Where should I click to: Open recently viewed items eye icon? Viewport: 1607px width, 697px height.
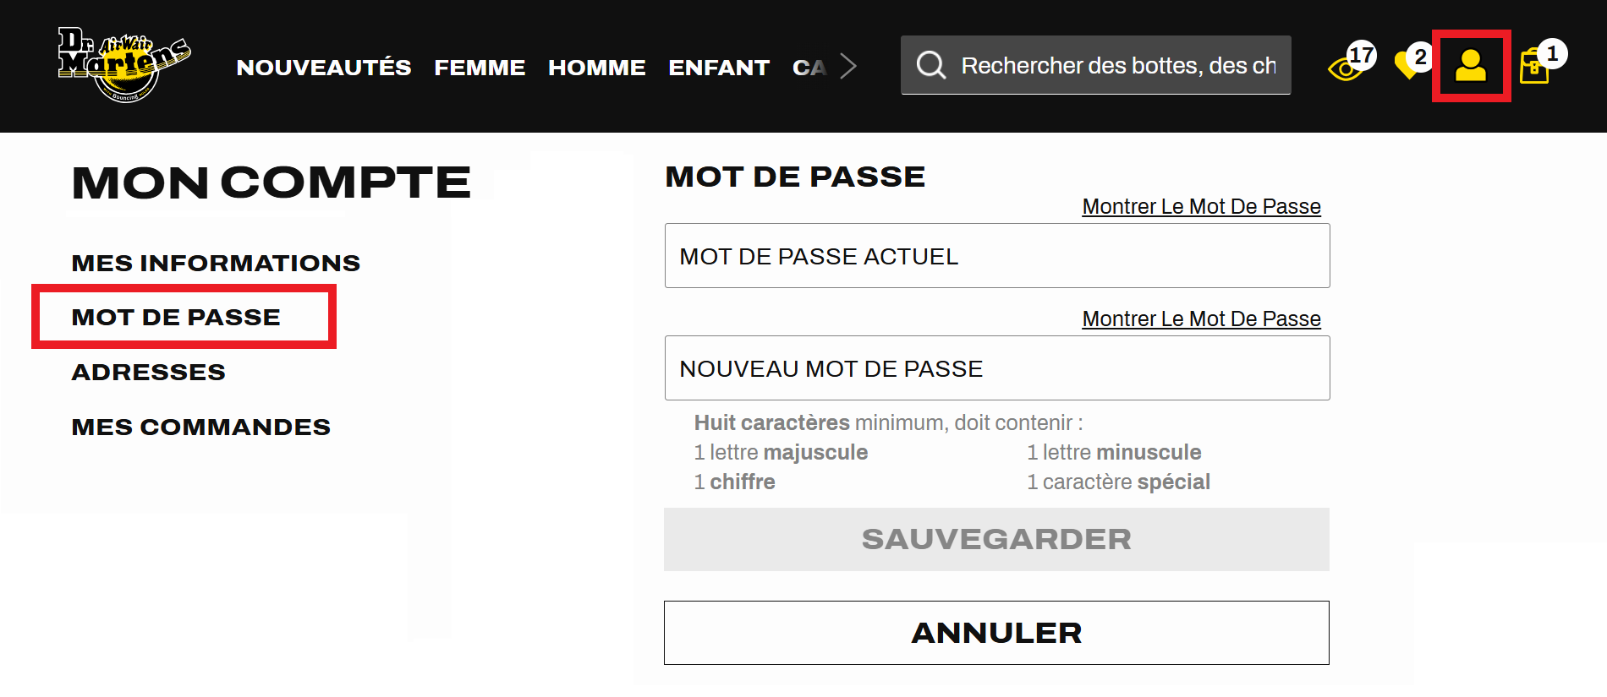1346,68
